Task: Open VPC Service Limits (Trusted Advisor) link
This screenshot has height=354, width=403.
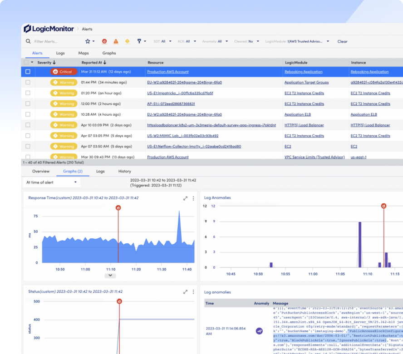Action: click(315, 157)
